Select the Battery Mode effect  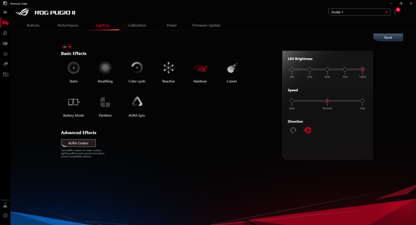74,102
